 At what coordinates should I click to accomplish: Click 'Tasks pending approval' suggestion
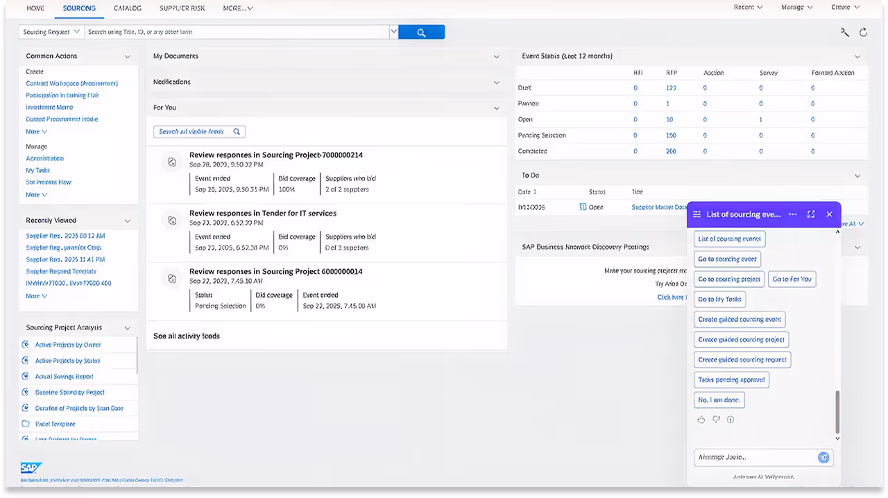(x=731, y=379)
